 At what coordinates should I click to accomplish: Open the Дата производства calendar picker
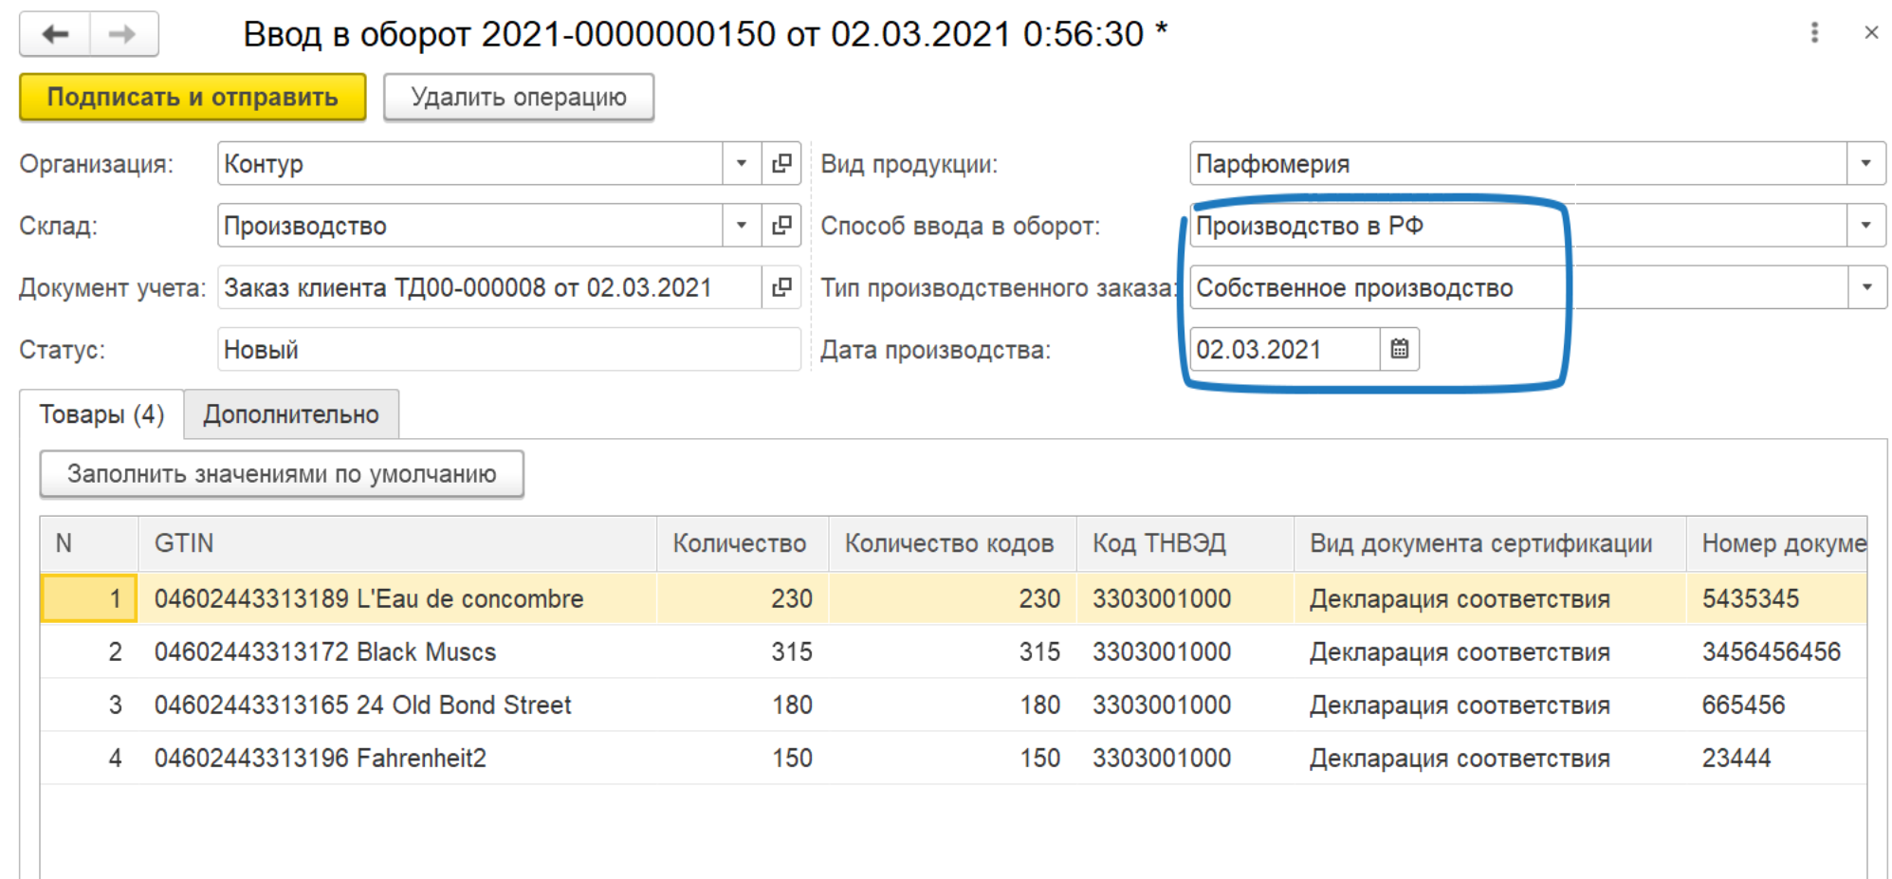tap(1399, 349)
